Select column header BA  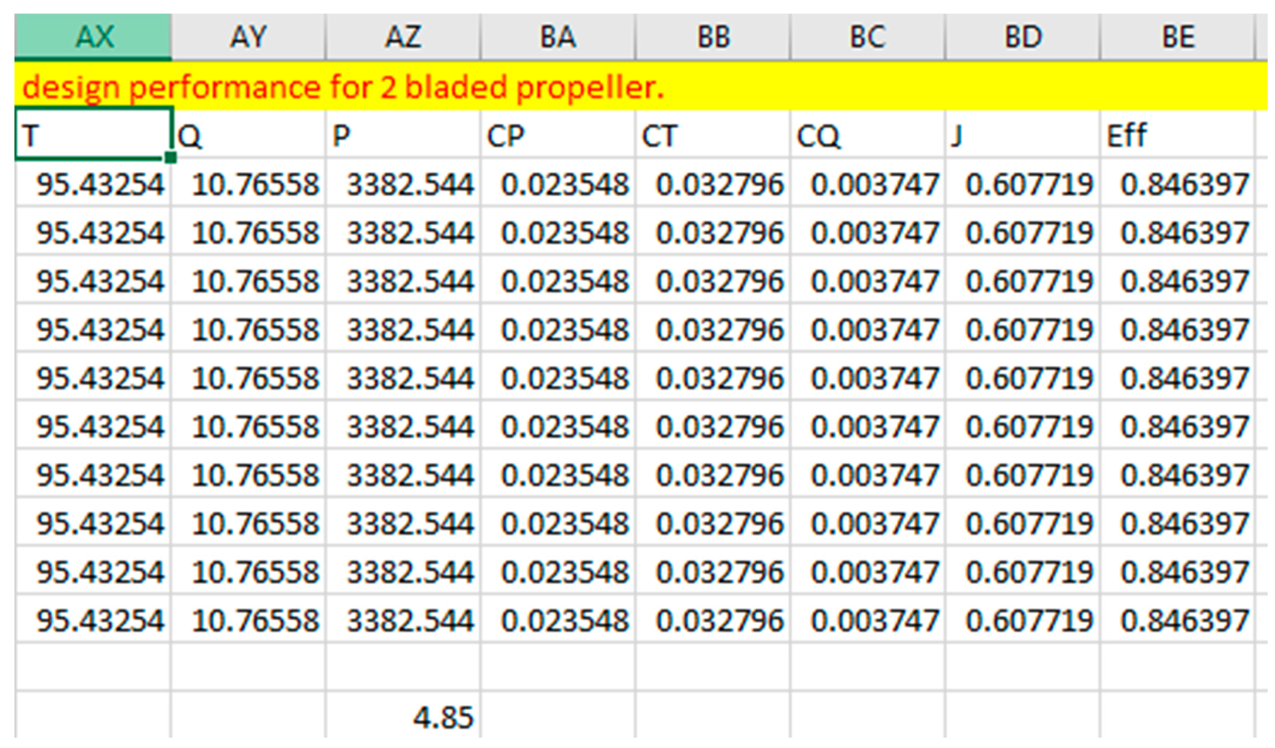point(558,37)
